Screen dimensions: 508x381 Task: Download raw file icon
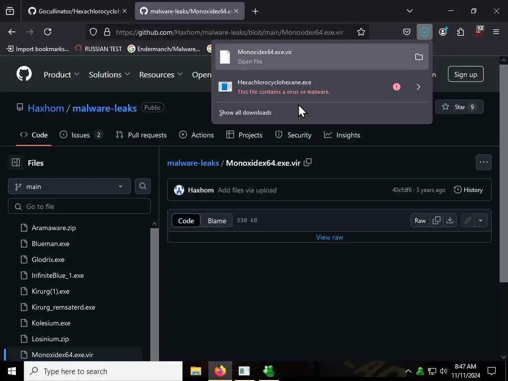[x=449, y=220]
